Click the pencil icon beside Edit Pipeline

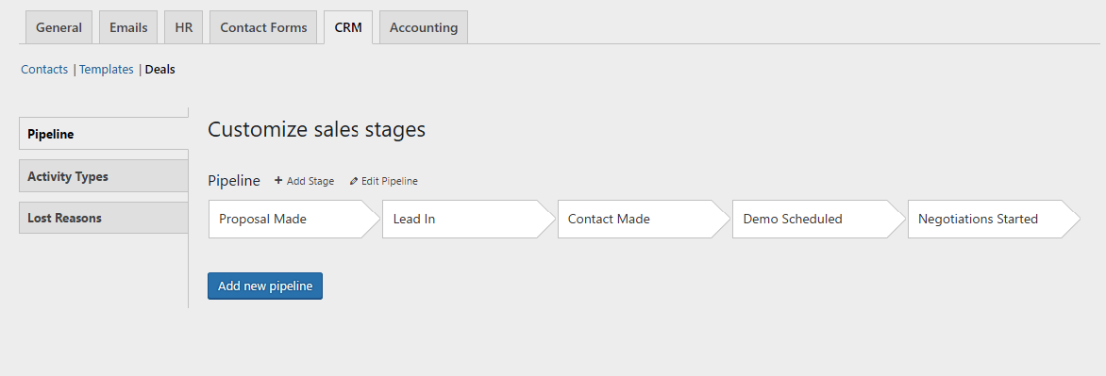click(x=354, y=182)
